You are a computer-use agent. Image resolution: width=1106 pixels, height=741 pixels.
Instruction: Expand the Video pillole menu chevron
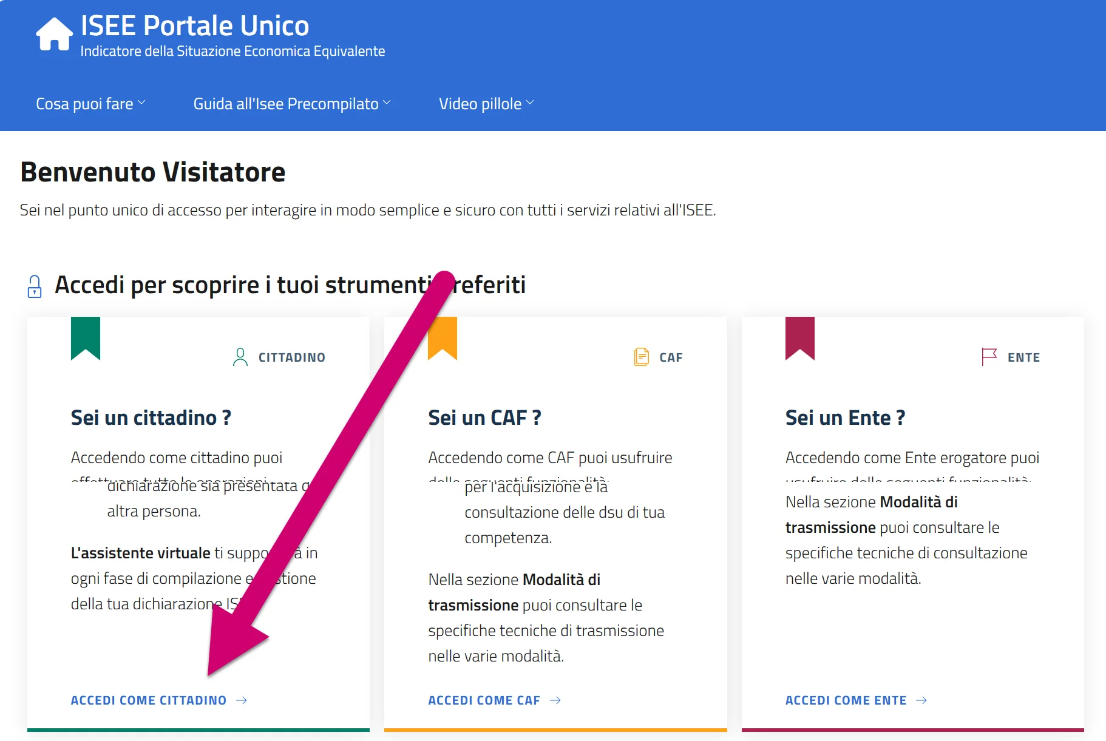(530, 103)
